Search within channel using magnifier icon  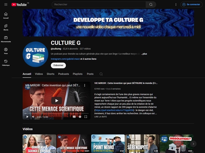pyautogui.click(x=101, y=74)
